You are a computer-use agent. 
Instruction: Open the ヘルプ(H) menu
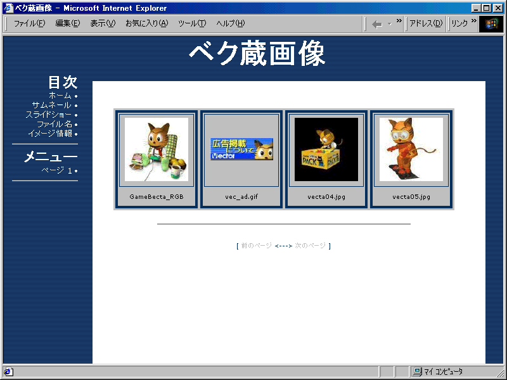click(231, 23)
